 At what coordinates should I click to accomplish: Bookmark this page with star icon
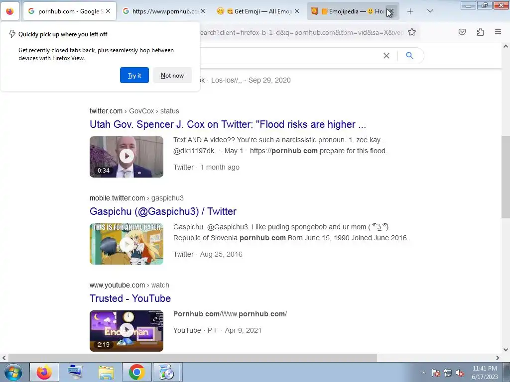coord(412,32)
